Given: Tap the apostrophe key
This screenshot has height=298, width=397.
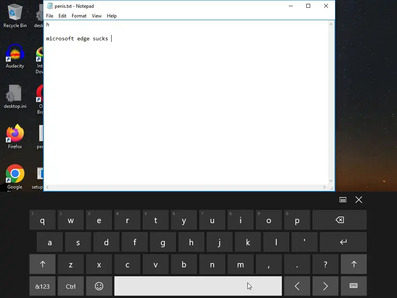Looking at the screenshot, I should pyautogui.click(x=304, y=242).
